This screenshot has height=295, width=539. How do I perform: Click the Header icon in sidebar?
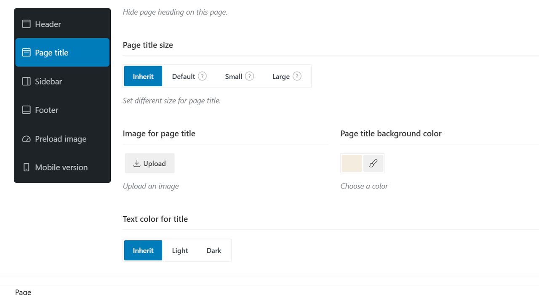[26, 24]
